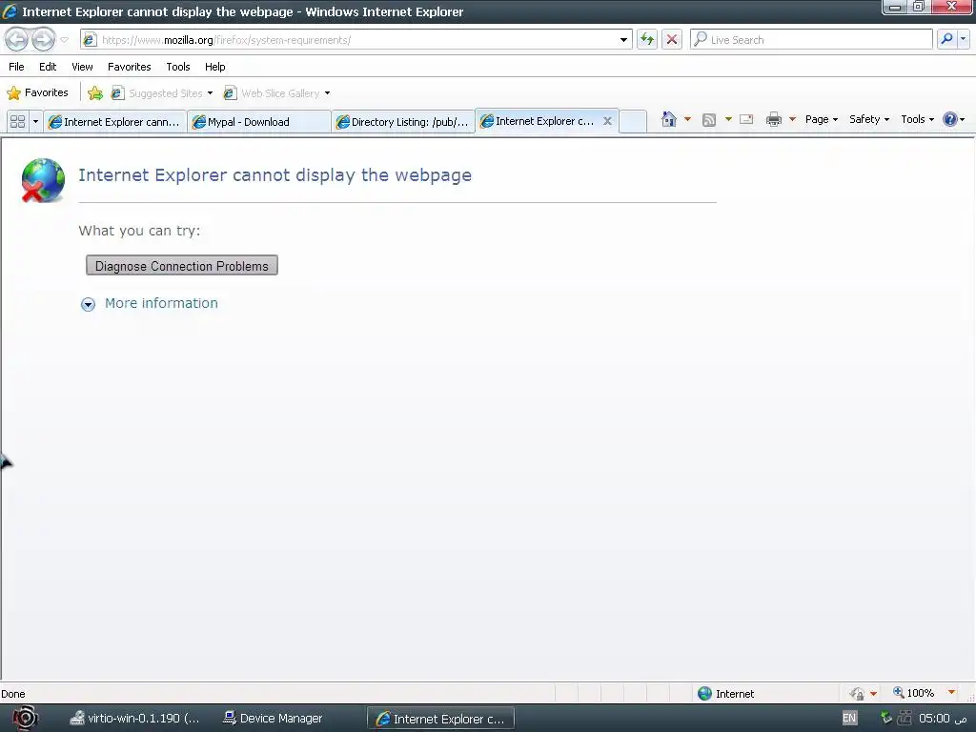Switch to virtio-win-0.1.190 taskbar window
The width and height of the screenshot is (976, 732).
135,719
